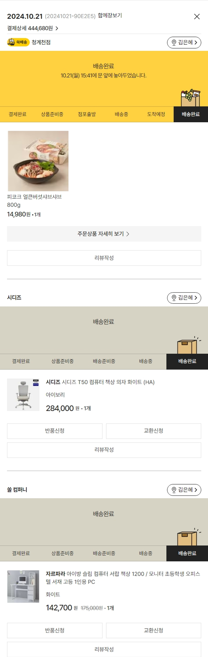Viewport: 208px width, 657px height.
Task: Select 도착예정 step in 쓱배송 progress
Action: point(156,114)
